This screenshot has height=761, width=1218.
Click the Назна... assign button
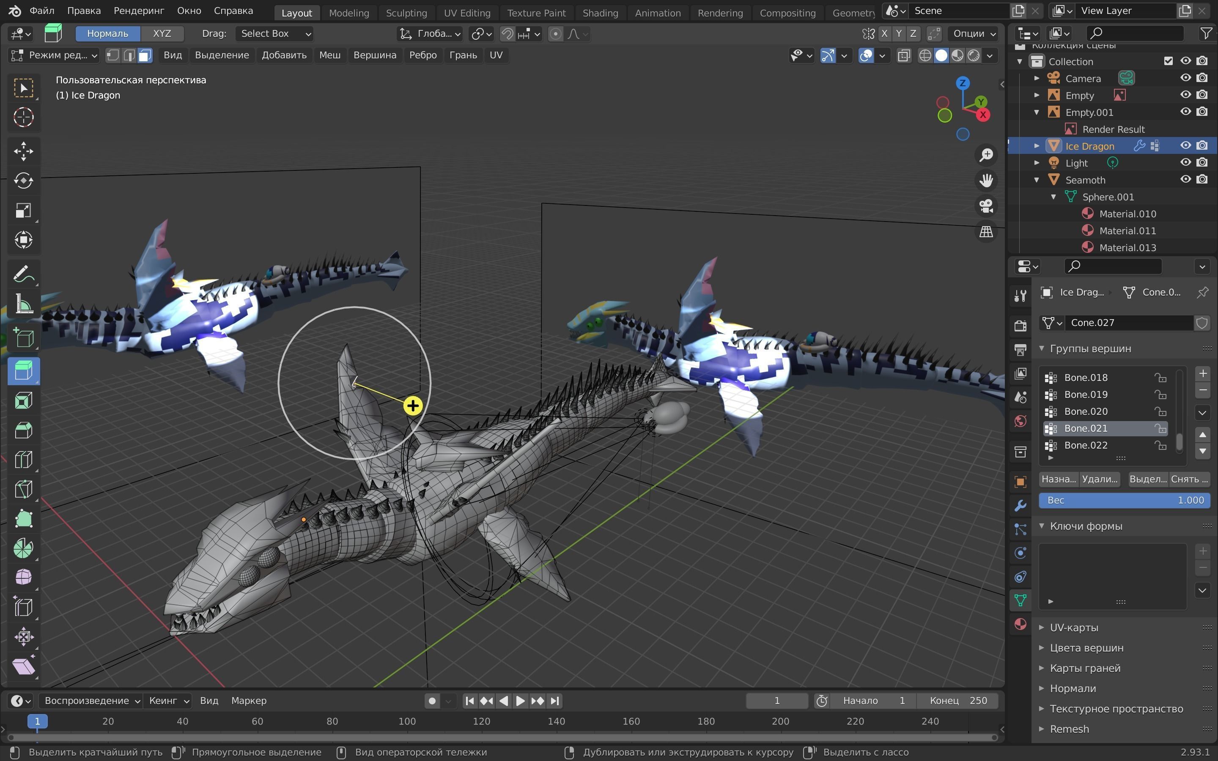point(1059,479)
